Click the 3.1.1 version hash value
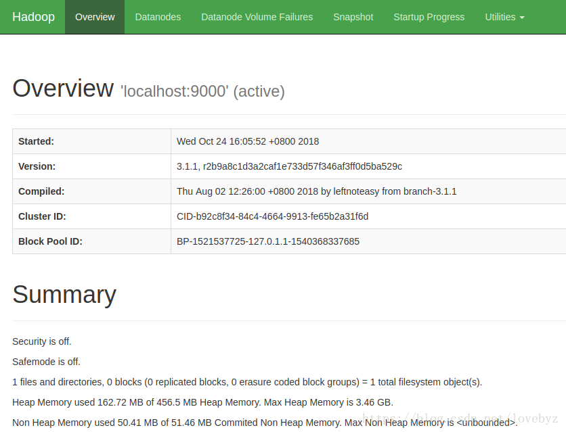The height and width of the screenshot is (432, 566). coord(289,166)
